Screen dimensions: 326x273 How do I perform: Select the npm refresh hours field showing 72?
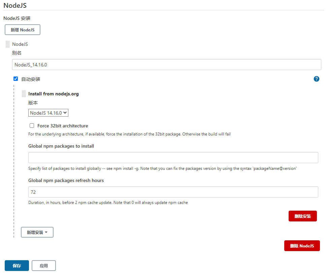point(173,192)
